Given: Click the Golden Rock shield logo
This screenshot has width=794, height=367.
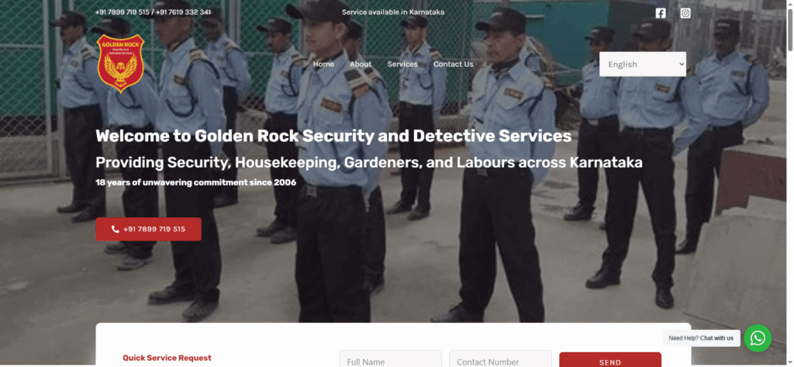Looking at the screenshot, I should tap(120, 64).
